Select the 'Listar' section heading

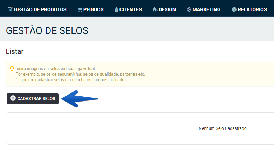[15, 51]
